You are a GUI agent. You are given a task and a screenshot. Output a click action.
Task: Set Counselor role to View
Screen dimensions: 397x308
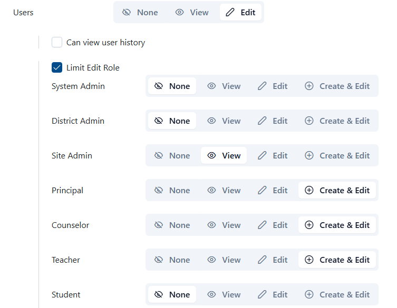(x=224, y=225)
